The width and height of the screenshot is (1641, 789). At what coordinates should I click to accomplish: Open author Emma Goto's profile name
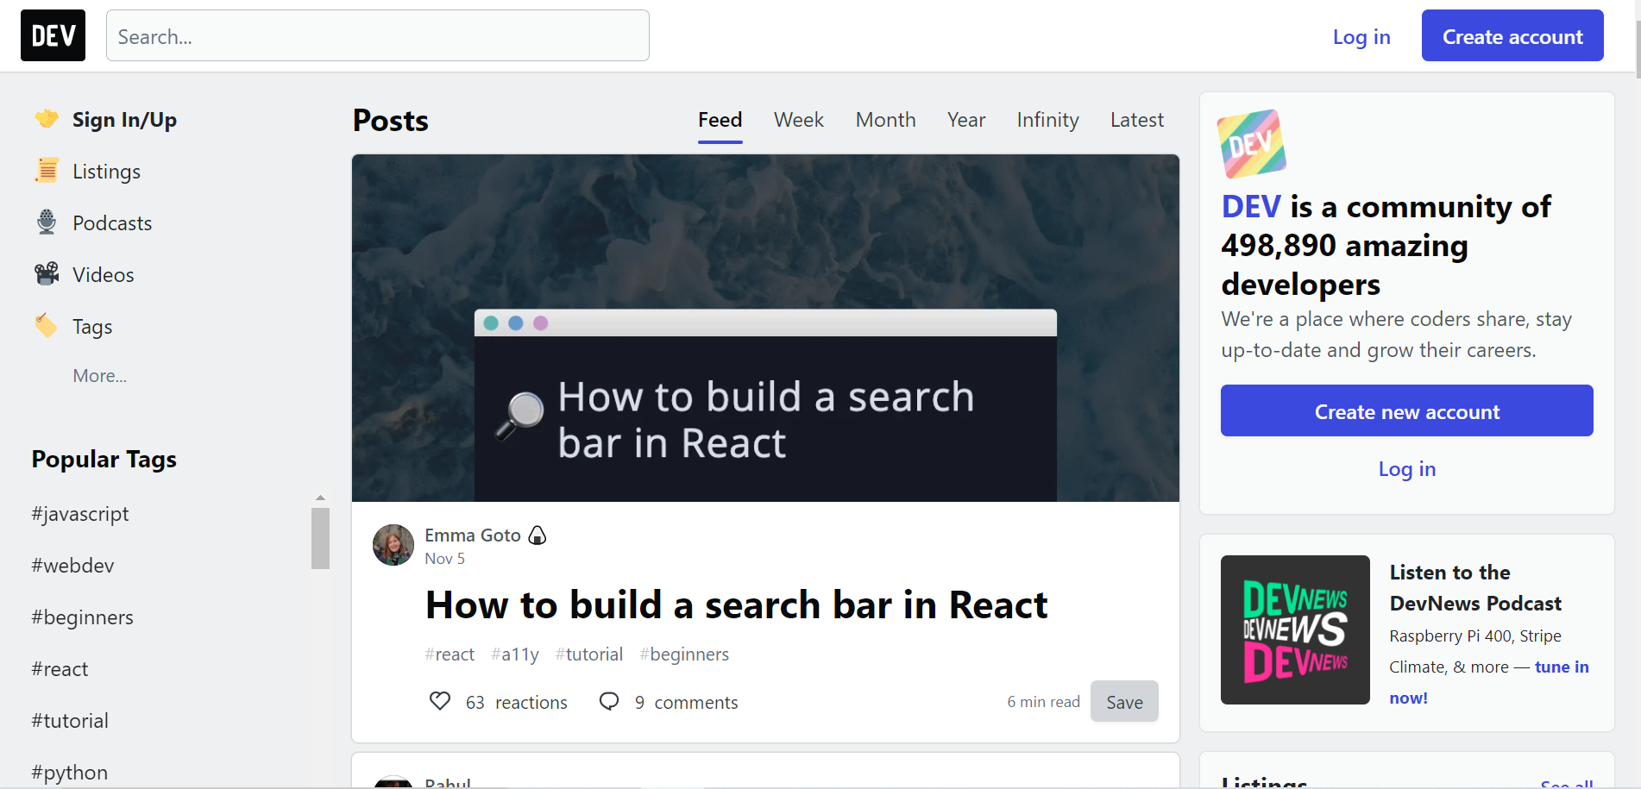473,535
